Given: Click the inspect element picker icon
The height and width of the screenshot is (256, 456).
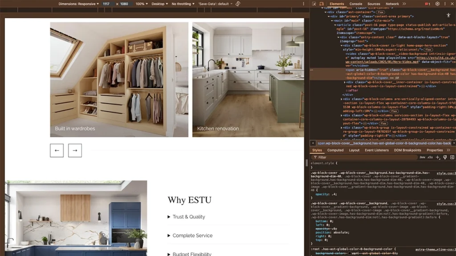Looking at the screenshot, I should coord(314,4).
